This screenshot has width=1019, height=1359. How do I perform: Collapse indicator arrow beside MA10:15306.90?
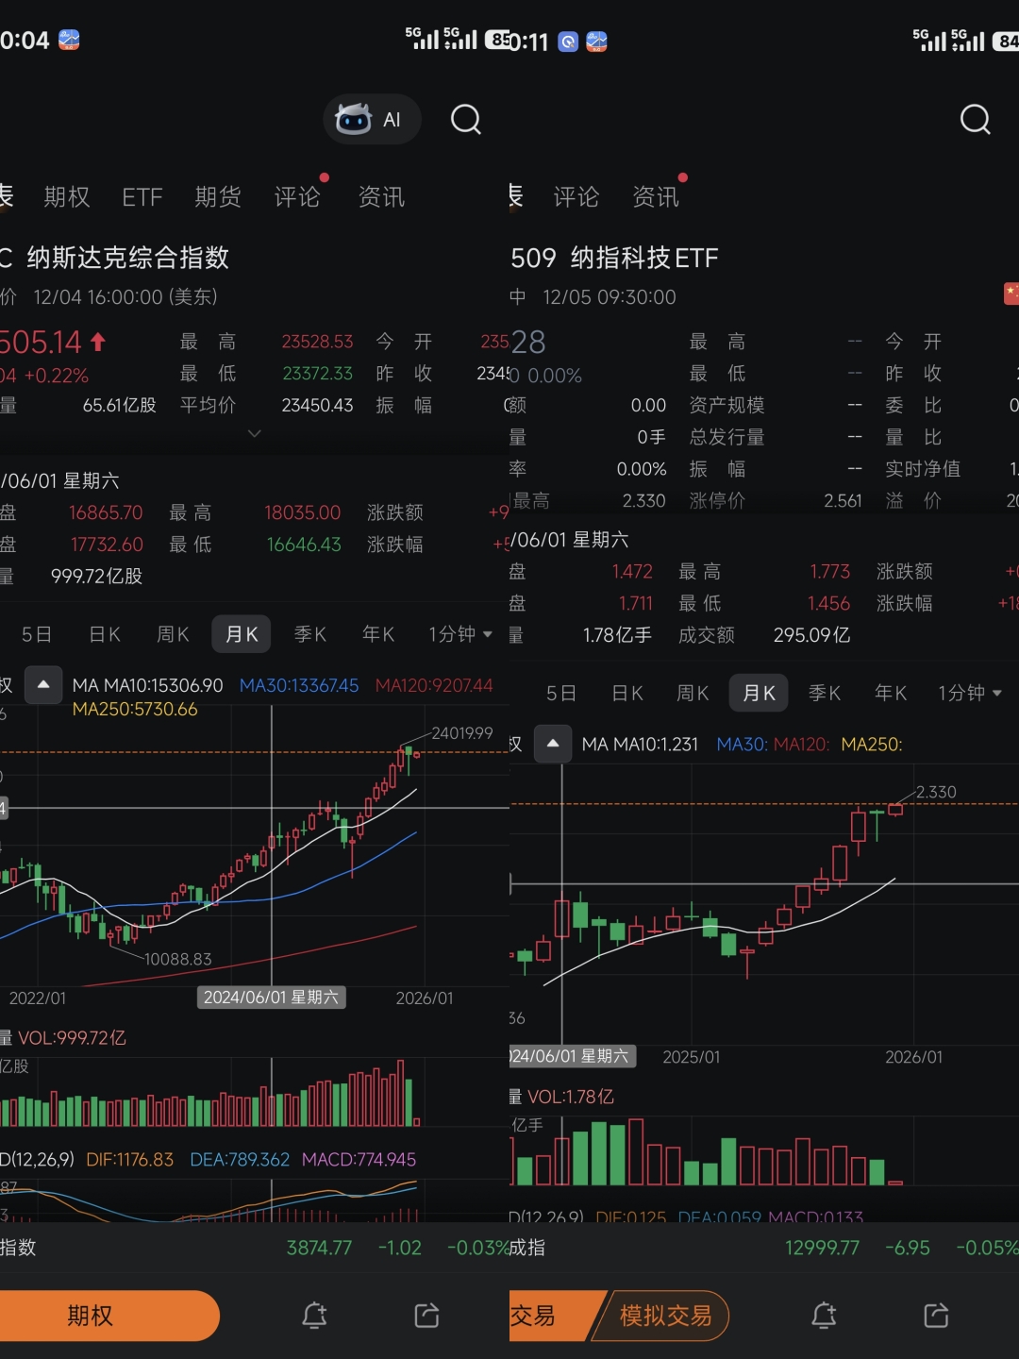click(x=43, y=685)
